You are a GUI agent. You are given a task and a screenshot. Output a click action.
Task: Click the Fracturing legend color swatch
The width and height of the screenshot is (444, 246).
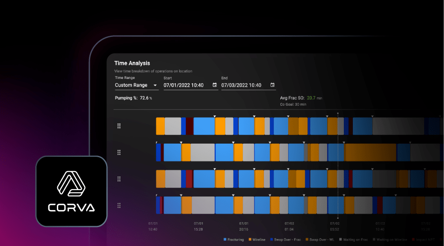click(x=225, y=240)
